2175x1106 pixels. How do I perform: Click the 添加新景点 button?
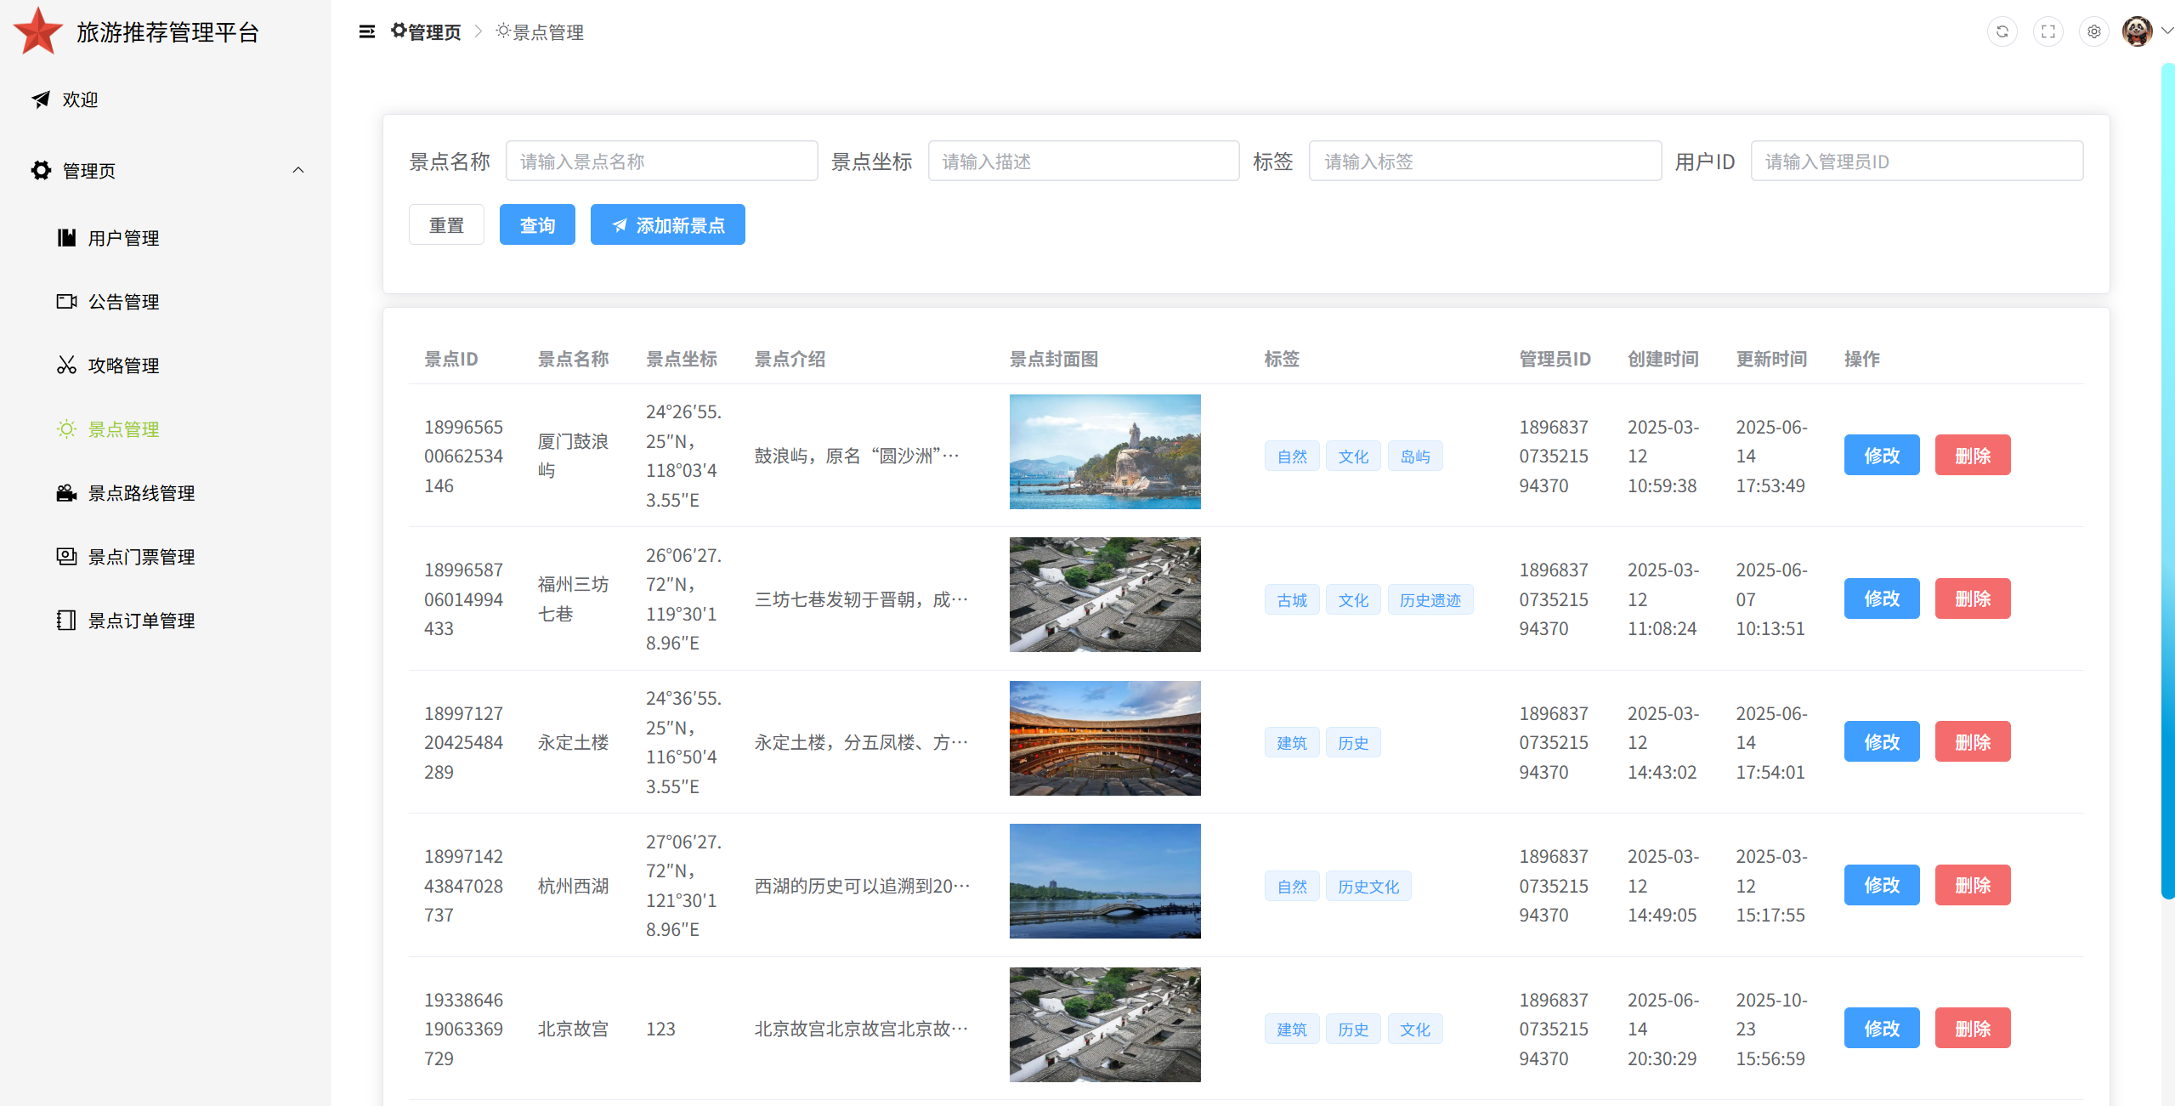coord(667,225)
